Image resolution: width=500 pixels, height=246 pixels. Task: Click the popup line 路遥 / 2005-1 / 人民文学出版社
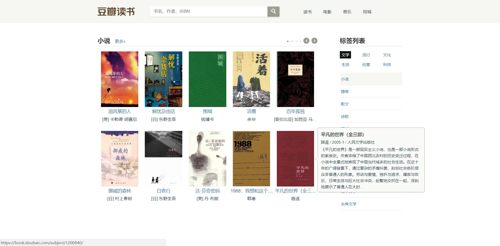(348, 142)
